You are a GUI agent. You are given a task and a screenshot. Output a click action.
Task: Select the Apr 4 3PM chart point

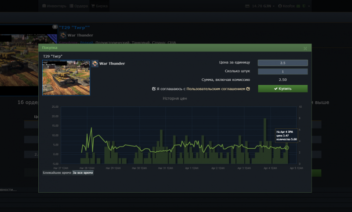[287, 148]
